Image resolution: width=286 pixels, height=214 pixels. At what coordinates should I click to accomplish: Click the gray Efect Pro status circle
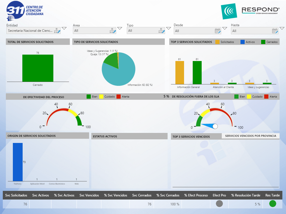coord(219,203)
